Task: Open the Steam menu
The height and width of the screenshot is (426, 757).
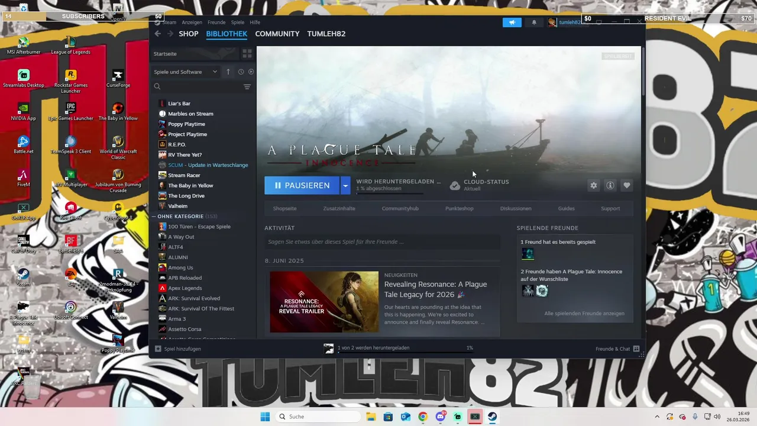Action: point(169,22)
